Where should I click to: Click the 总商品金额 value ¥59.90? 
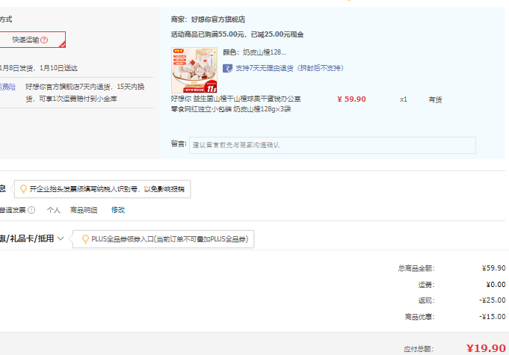(494, 268)
